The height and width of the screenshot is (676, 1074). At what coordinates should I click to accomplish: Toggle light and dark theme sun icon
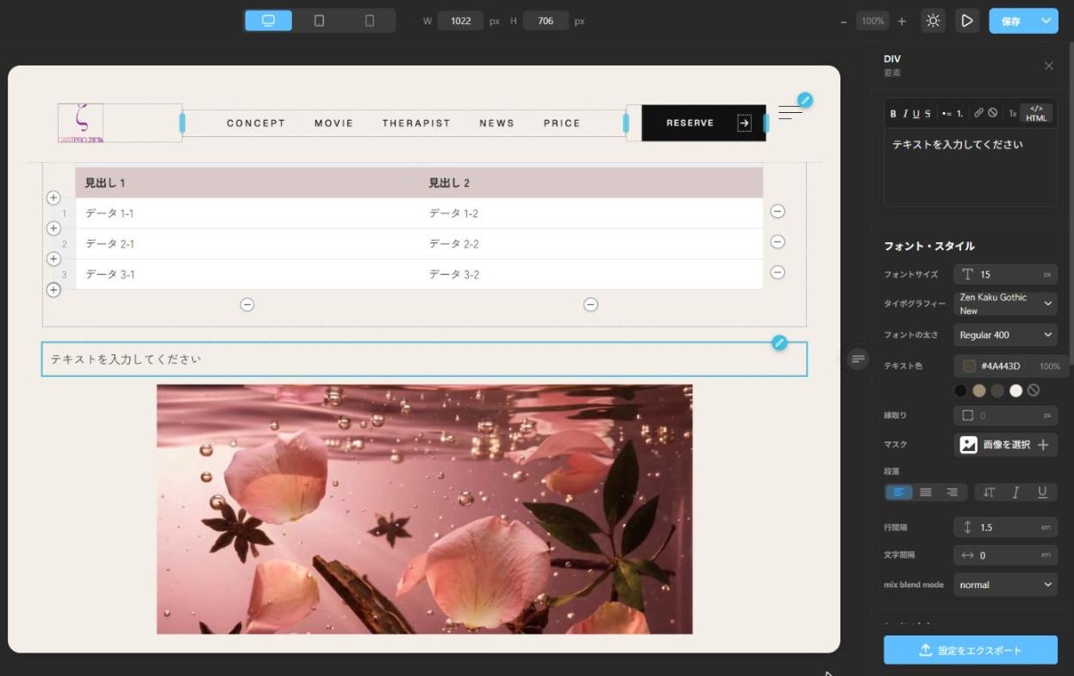click(x=933, y=21)
